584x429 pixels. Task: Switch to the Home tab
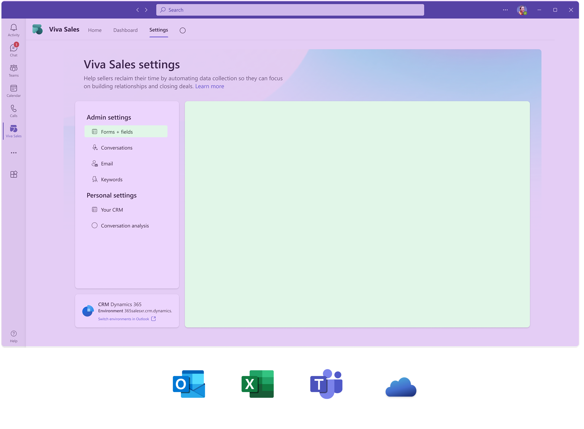click(x=95, y=30)
